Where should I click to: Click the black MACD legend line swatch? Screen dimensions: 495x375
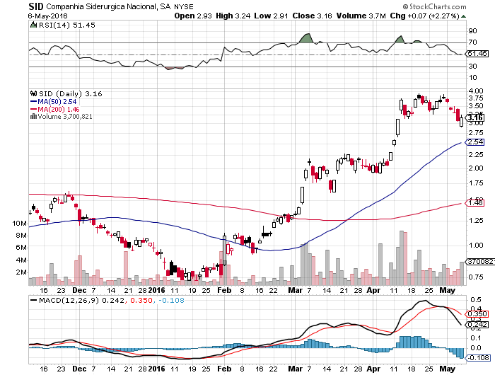[x=33, y=300]
